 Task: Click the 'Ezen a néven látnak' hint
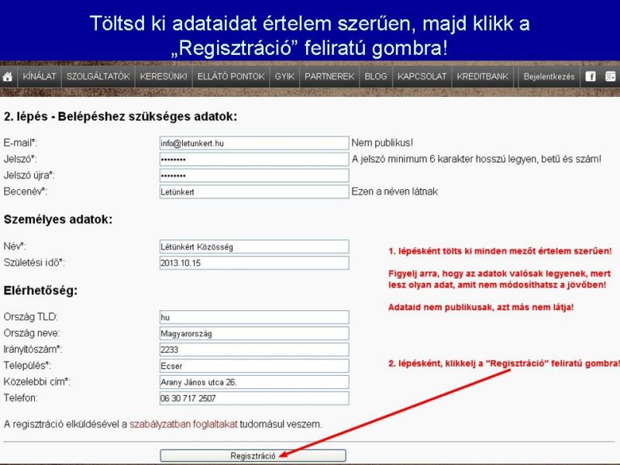point(394,191)
